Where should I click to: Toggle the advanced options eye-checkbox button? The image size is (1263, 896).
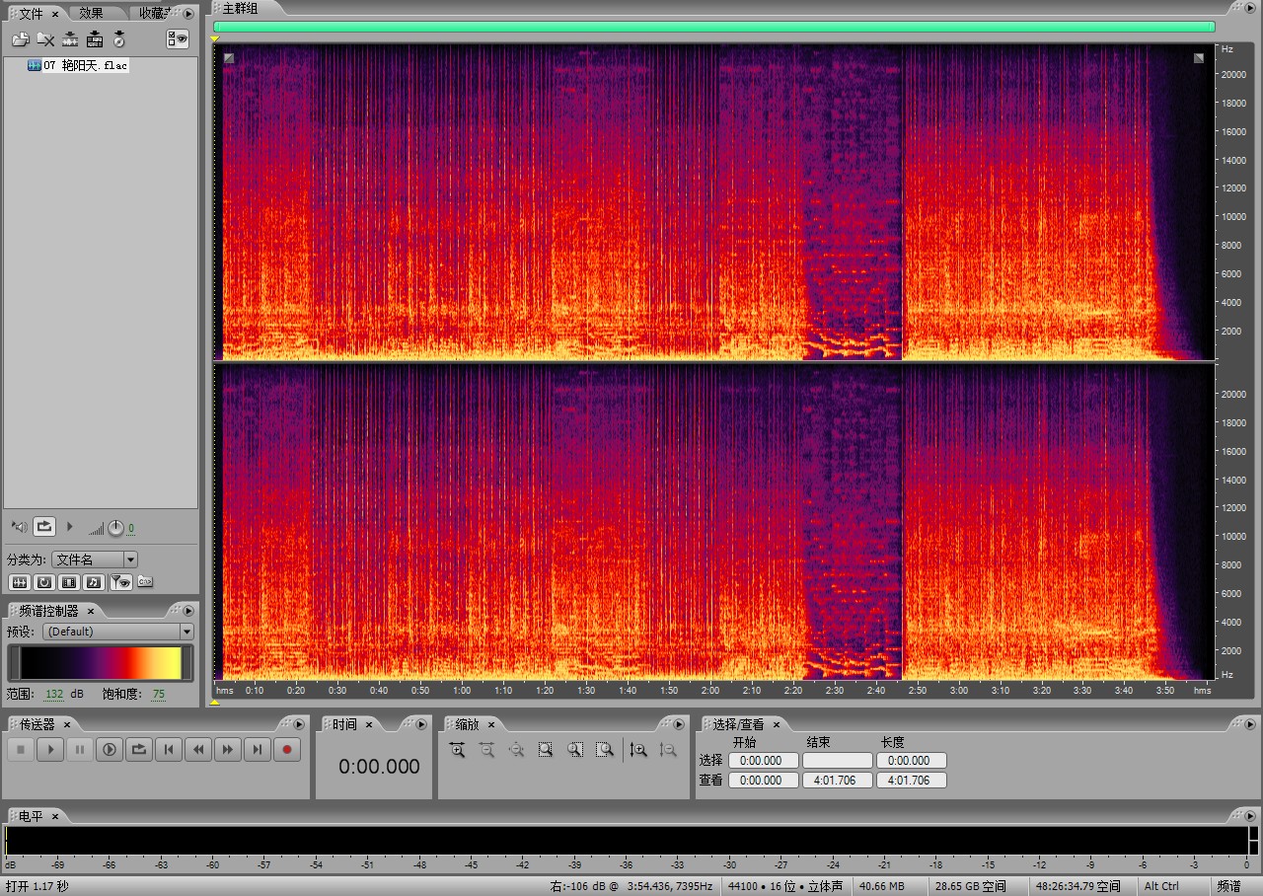(178, 39)
